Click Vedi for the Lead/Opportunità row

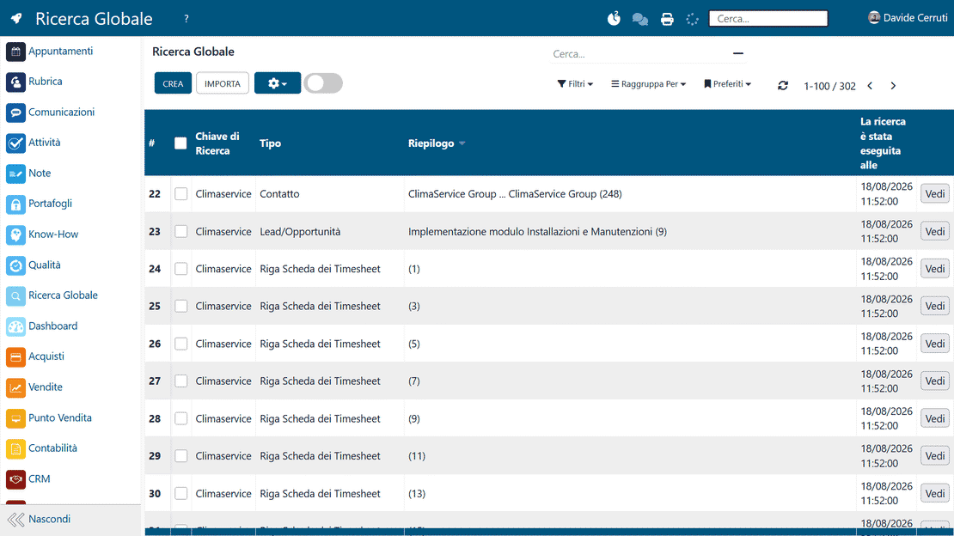click(x=934, y=232)
